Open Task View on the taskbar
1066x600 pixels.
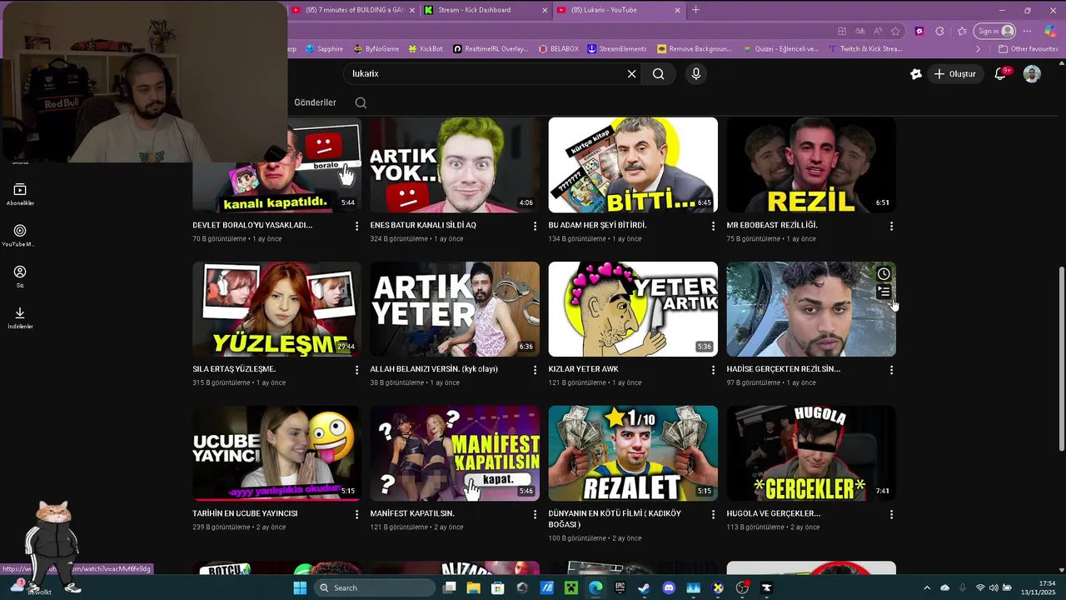(450, 587)
